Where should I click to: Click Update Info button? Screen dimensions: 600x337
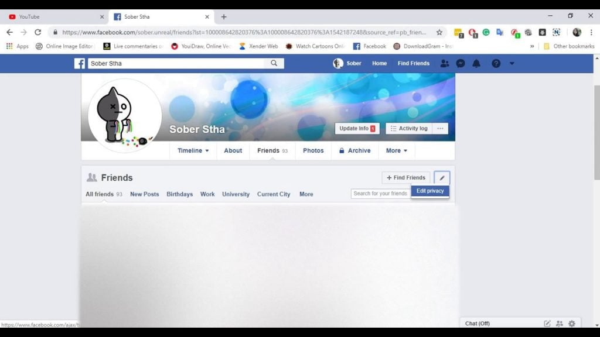(357, 128)
